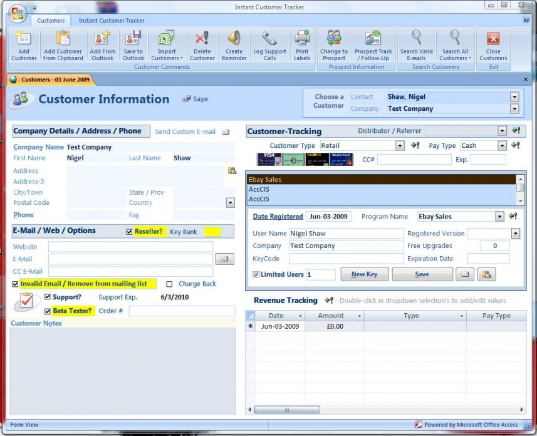Click Search Valid E-mails magnifier
Image resolution: width=537 pixels, height=436 pixels.
[417, 38]
